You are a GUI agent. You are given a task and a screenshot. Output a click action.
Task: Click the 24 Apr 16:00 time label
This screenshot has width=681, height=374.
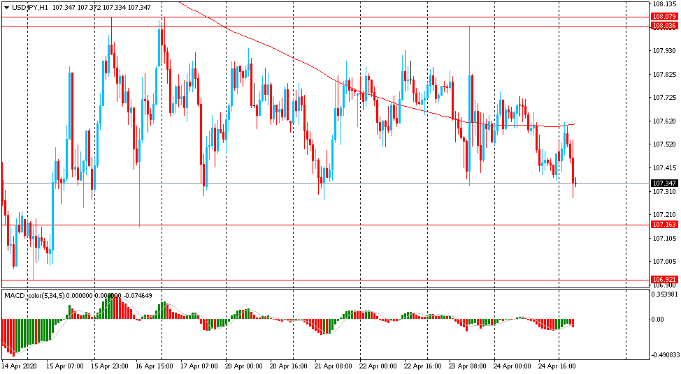coord(557,366)
